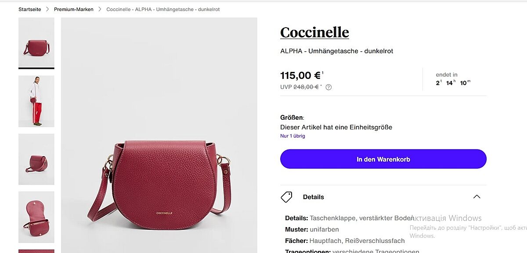Add the bag with In den Warenkorb
Viewport: 527px width, 253px height.
[383, 159]
